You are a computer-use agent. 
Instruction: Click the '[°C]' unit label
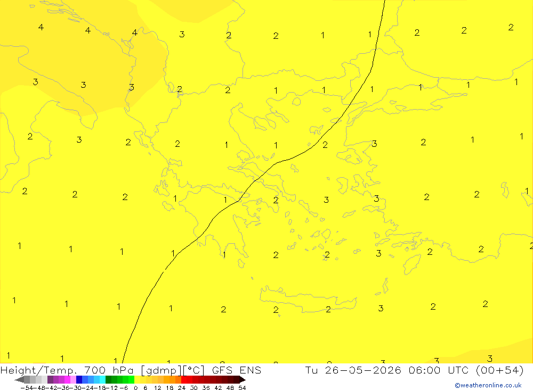click(194, 371)
